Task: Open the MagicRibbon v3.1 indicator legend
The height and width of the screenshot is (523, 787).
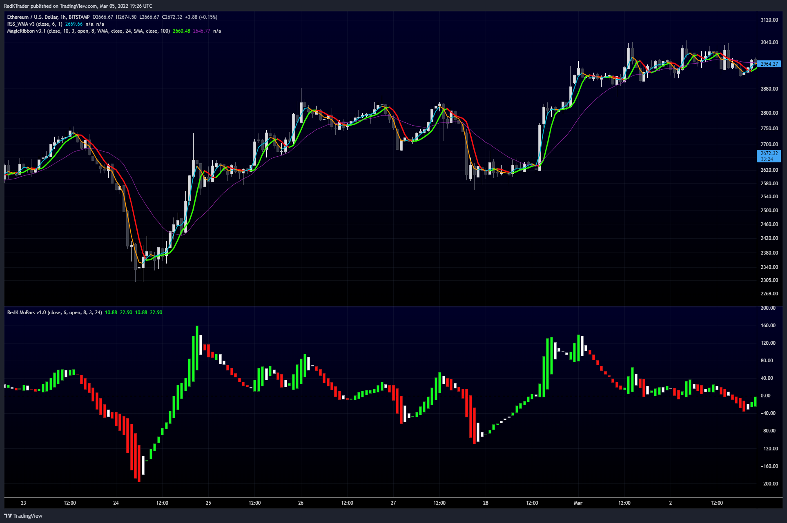Action: tap(89, 31)
